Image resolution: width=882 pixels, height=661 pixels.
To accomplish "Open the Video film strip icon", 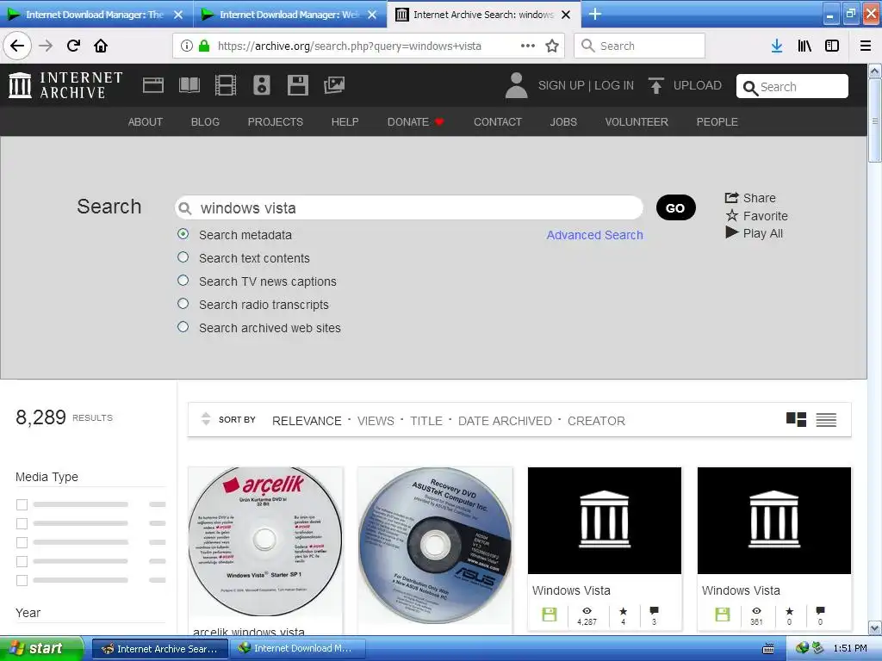I will click(x=226, y=85).
